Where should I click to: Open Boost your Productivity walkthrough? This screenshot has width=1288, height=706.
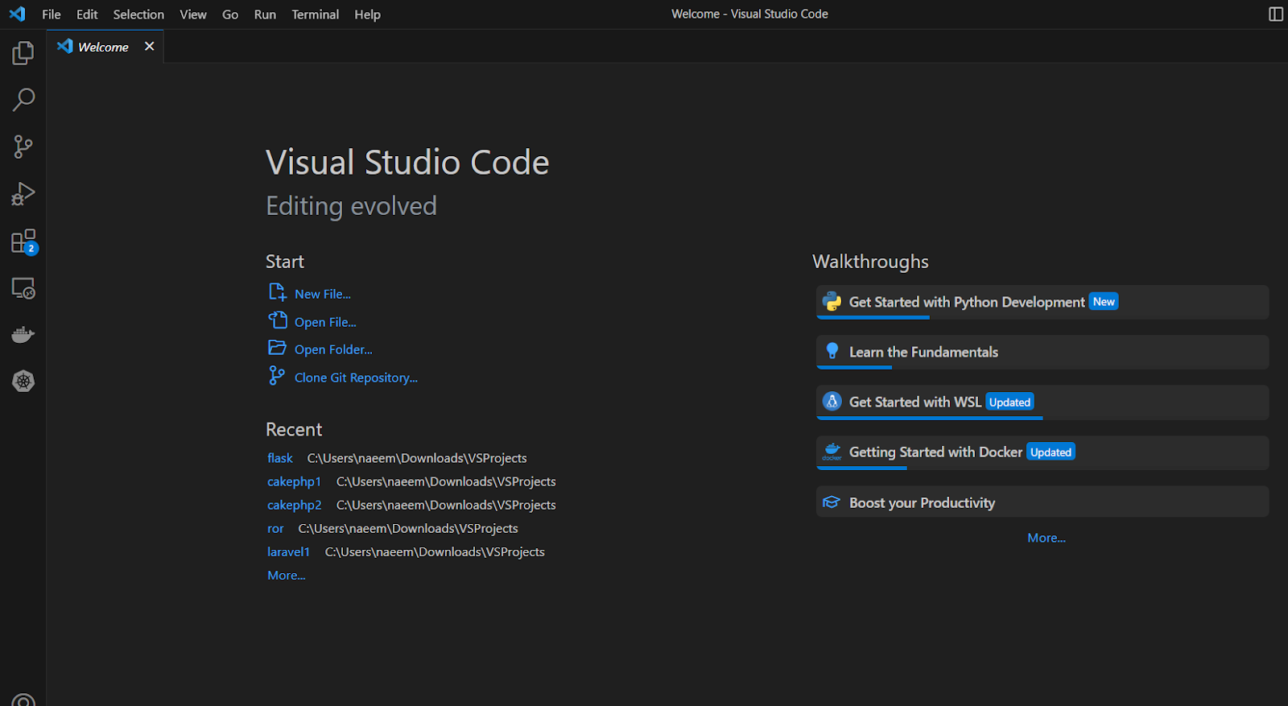tap(1042, 502)
